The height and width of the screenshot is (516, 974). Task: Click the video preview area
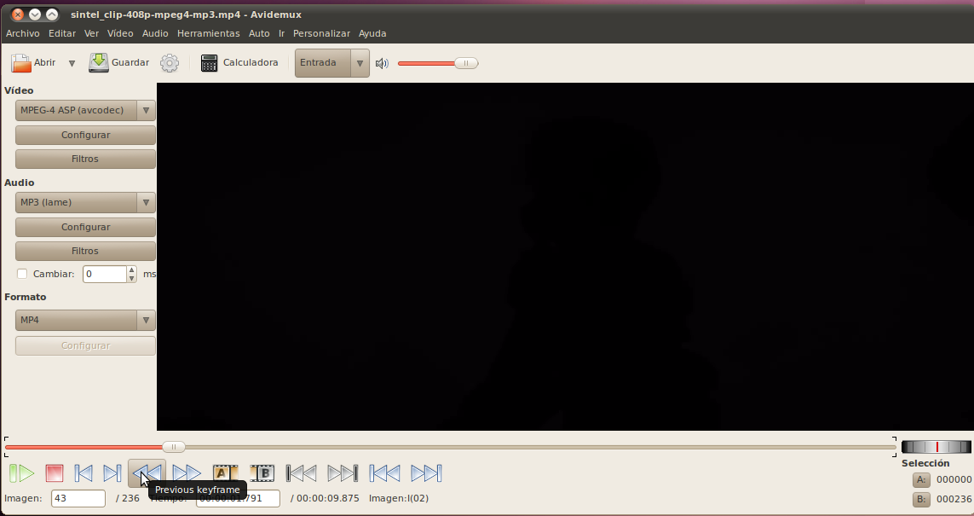click(565, 256)
